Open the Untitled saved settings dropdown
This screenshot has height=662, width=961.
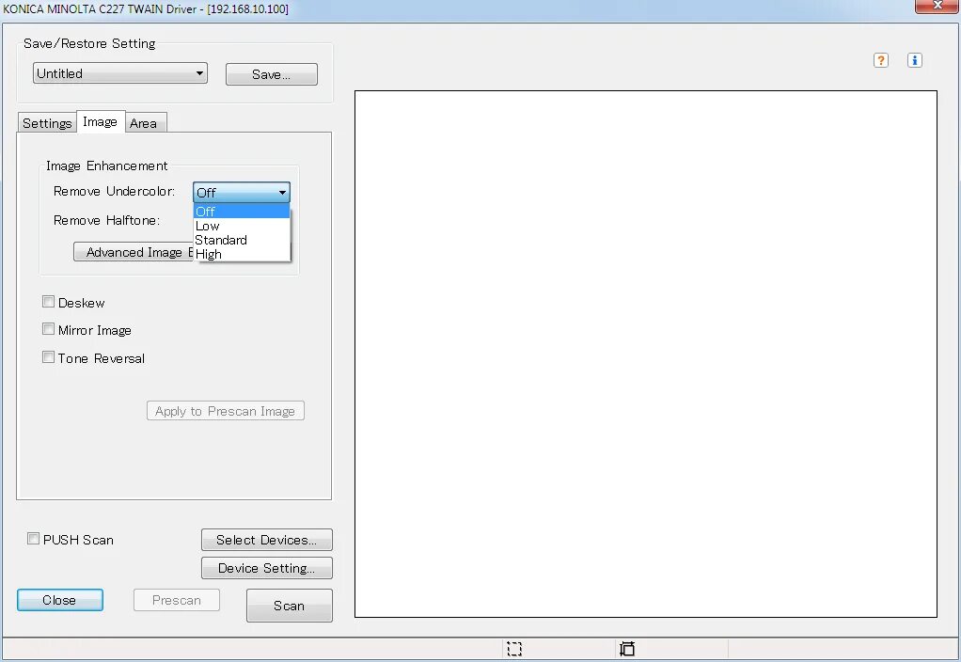(x=120, y=73)
